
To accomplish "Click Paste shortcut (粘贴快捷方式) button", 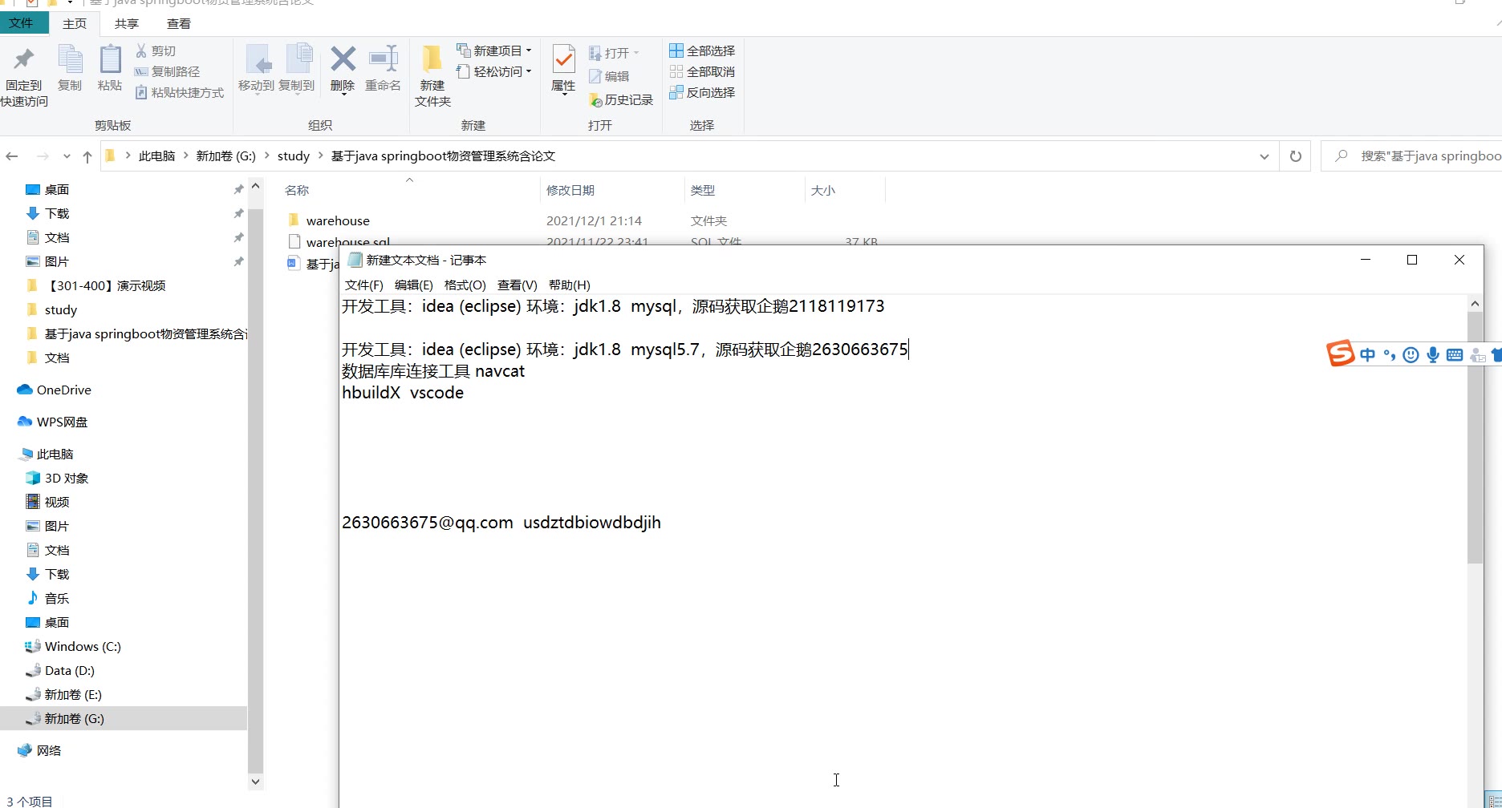I will [179, 92].
